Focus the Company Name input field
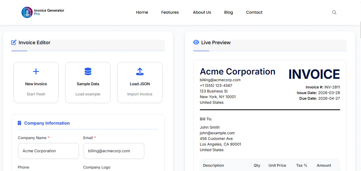Screen dimensions: 361x171 (49, 151)
